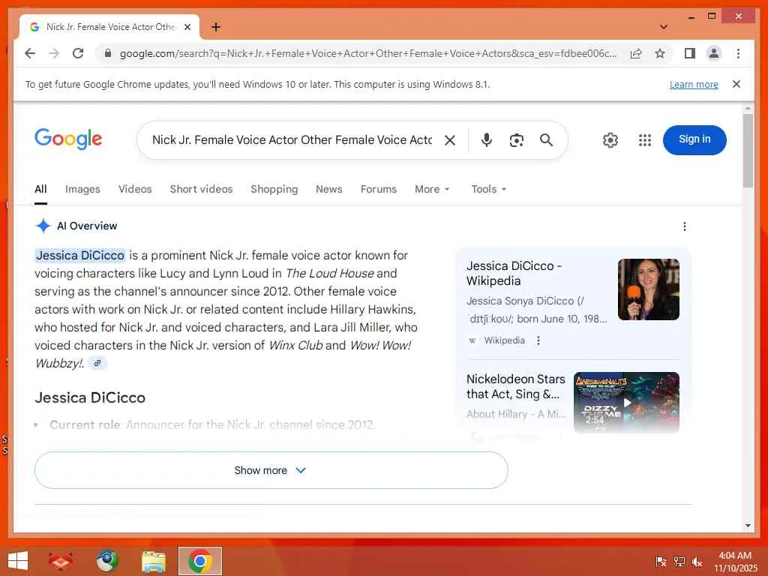768x576 pixels.
Task: Switch to the Images tab
Action: point(82,189)
